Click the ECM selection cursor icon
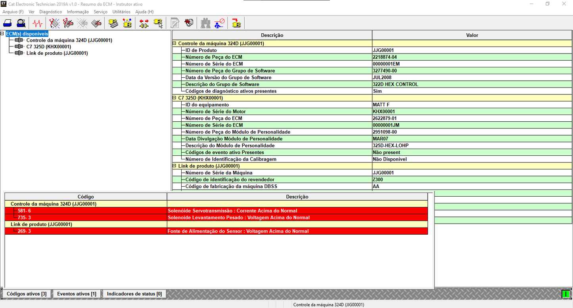Viewport: 573px width, 308px height. click(x=158, y=23)
